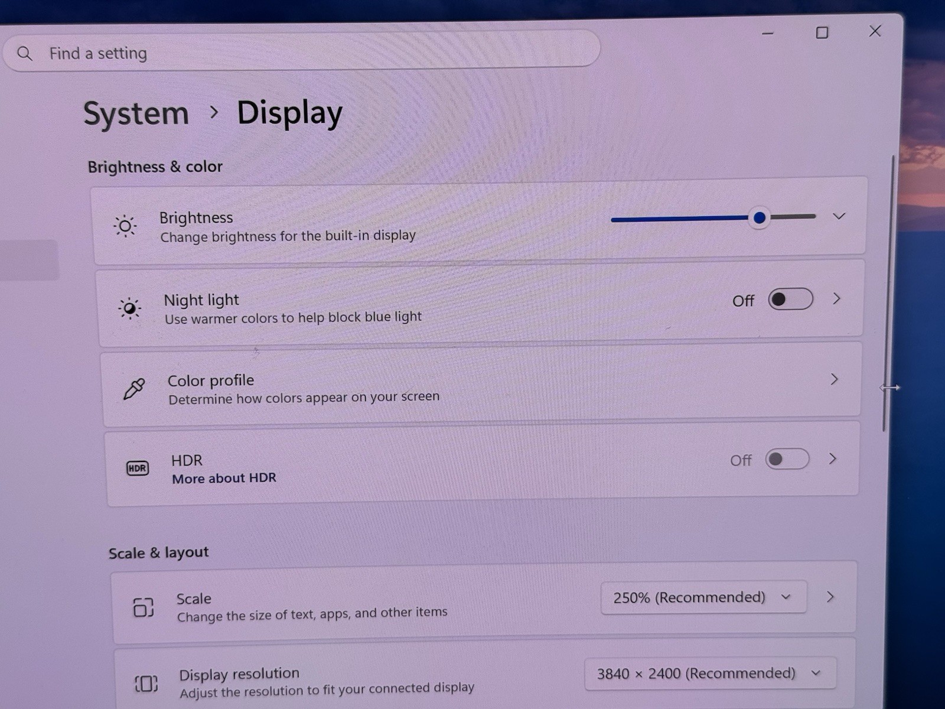Minimize the Settings window
Screen dimensions: 945x709
768,34
